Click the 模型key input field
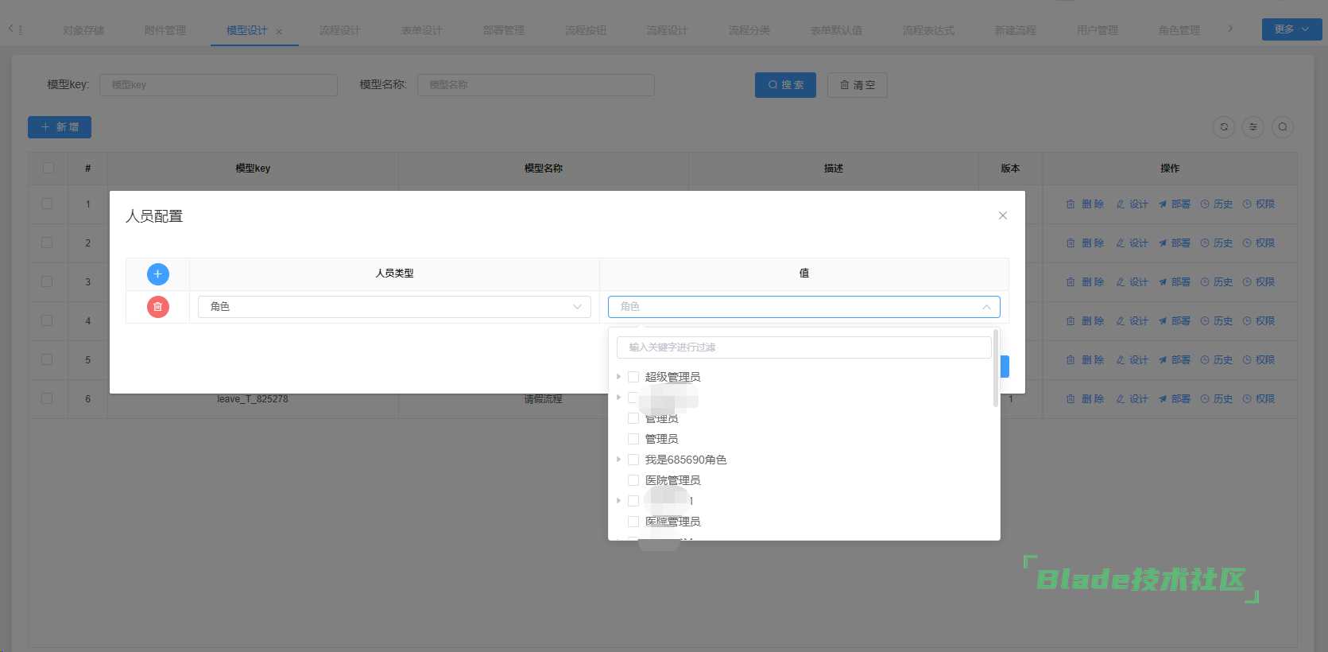This screenshot has height=652, width=1328. tap(219, 85)
